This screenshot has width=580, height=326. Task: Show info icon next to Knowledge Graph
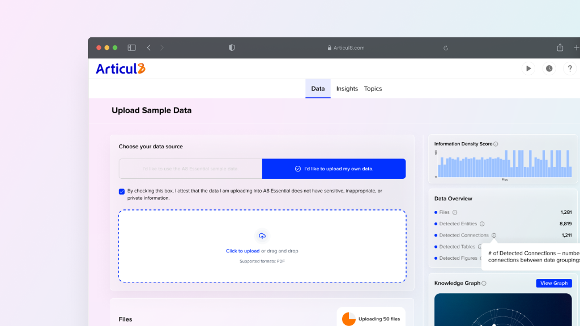[484, 284]
